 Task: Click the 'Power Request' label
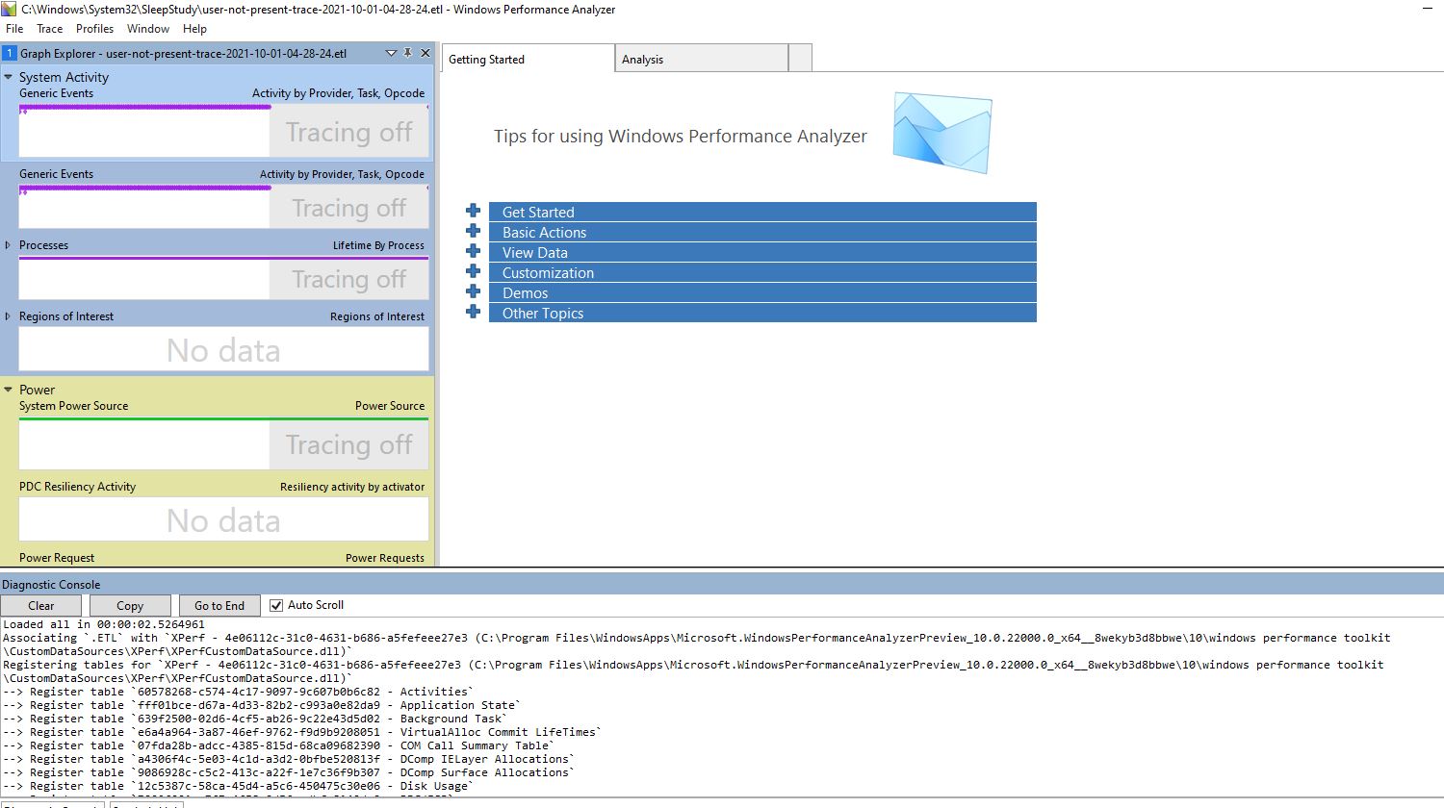coord(57,558)
